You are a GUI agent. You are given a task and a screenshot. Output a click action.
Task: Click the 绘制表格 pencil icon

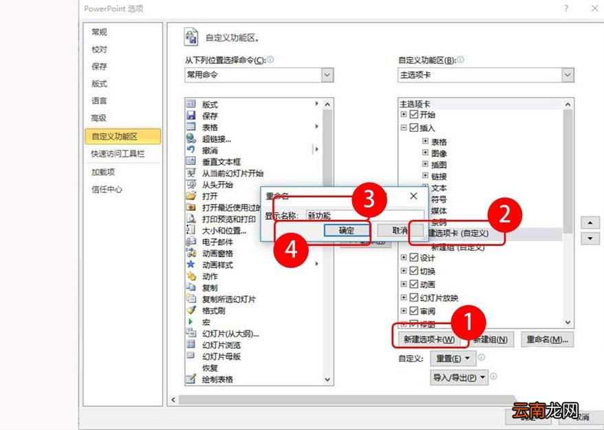191,378
